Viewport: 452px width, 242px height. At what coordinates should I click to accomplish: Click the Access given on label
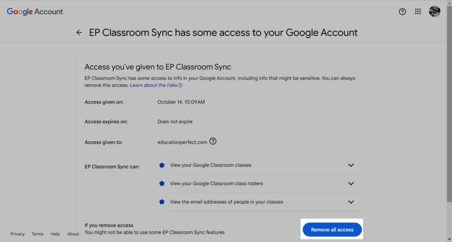pyautogui.click(x=104, y=102)
